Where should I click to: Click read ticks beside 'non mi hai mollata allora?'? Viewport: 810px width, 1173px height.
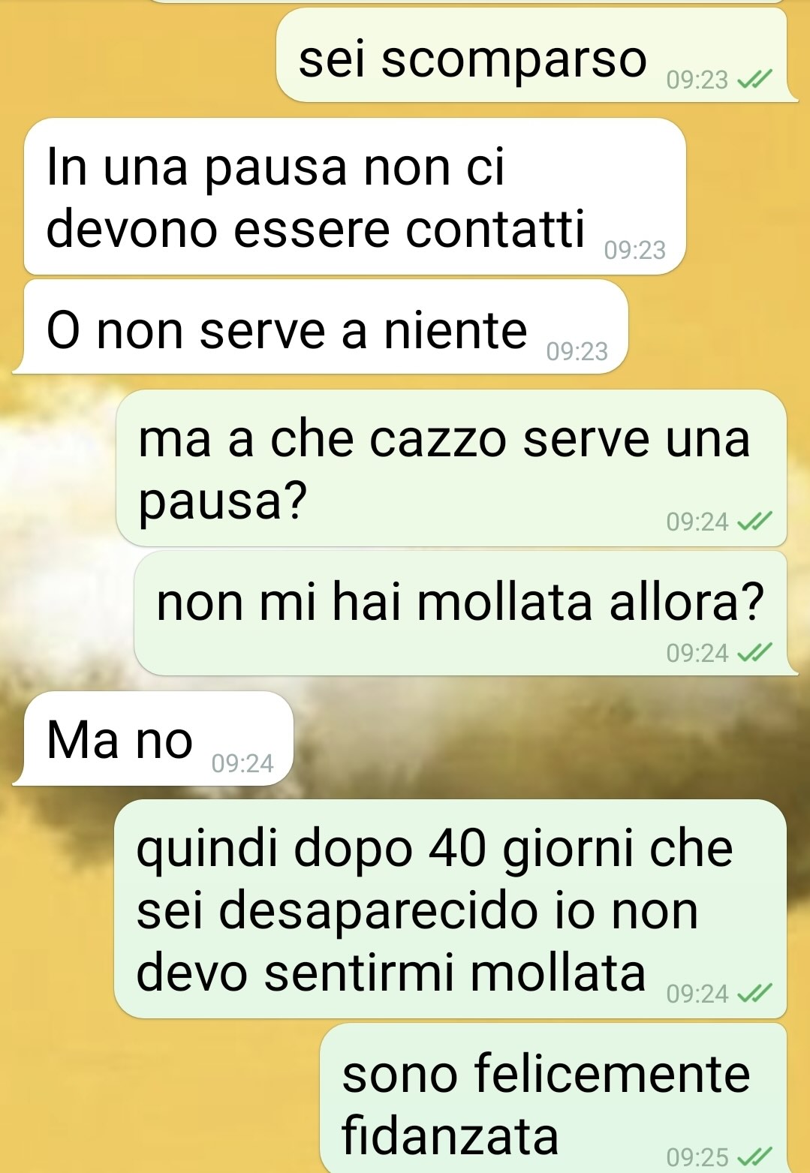tap(754, 653)
